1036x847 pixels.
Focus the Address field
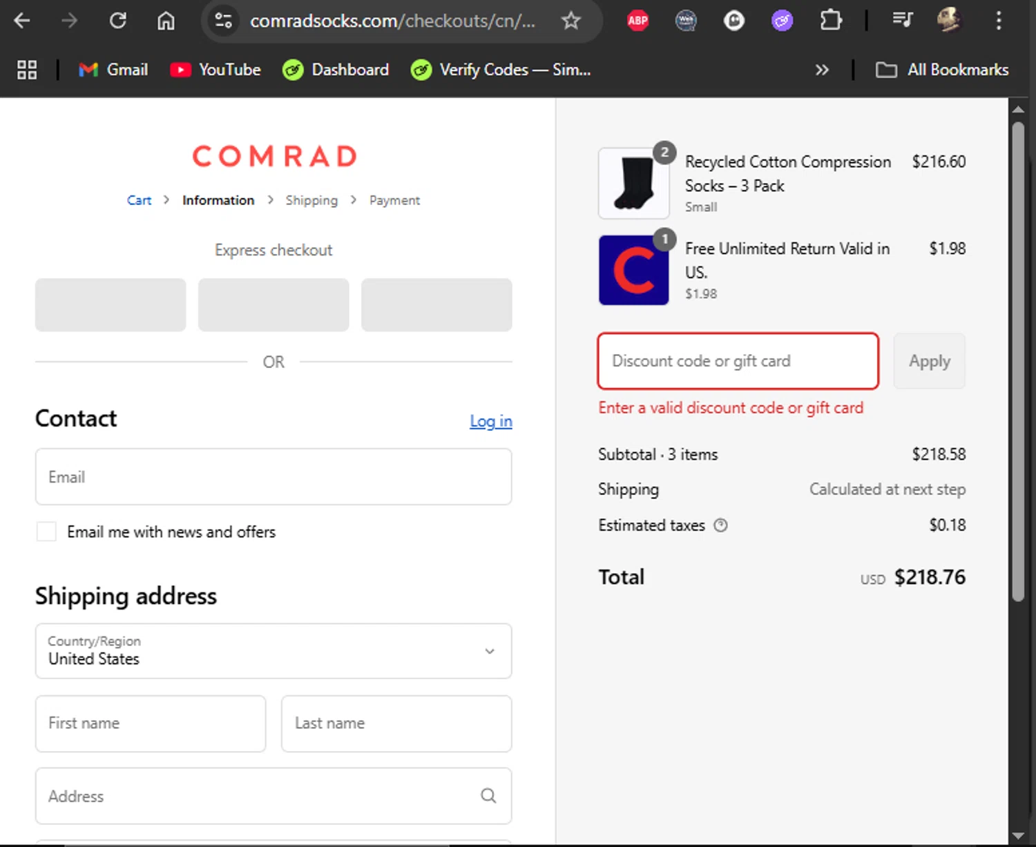click(x=274, y=796)
